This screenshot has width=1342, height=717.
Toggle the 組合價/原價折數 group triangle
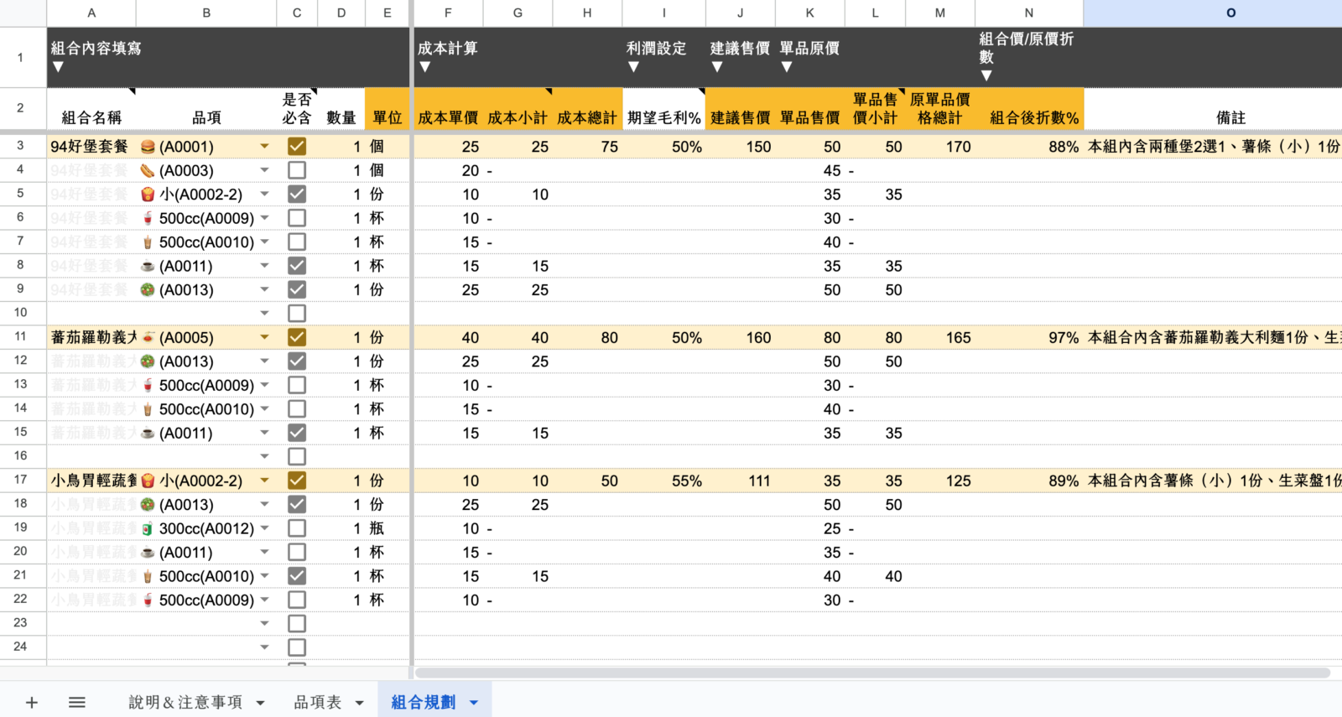(986, 75)
